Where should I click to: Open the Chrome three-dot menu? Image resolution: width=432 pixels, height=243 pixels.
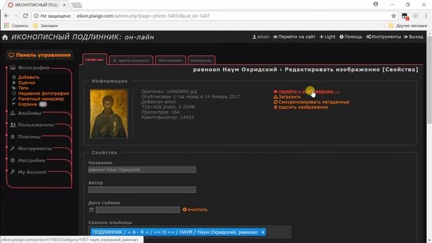[x=426, y=16]
